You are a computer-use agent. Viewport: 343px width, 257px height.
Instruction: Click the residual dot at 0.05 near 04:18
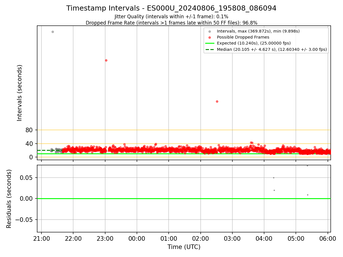(274, 178)
